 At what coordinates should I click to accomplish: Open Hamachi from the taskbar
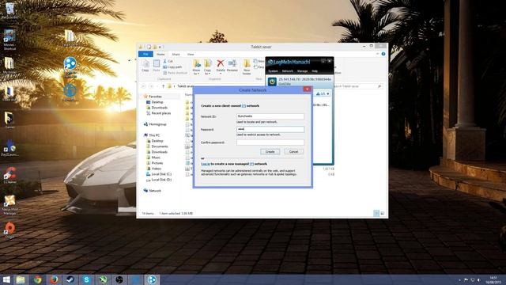point(152,279)
